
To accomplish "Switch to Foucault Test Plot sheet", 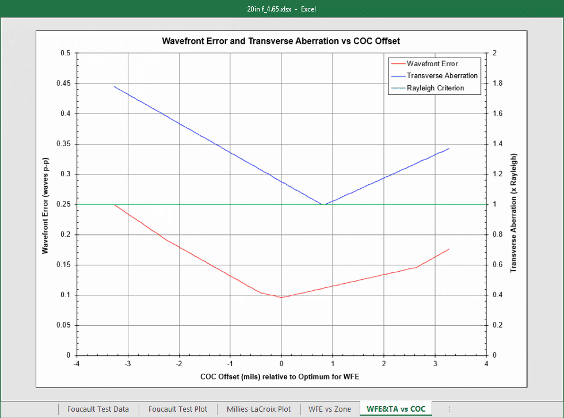I will pos(178,409).
